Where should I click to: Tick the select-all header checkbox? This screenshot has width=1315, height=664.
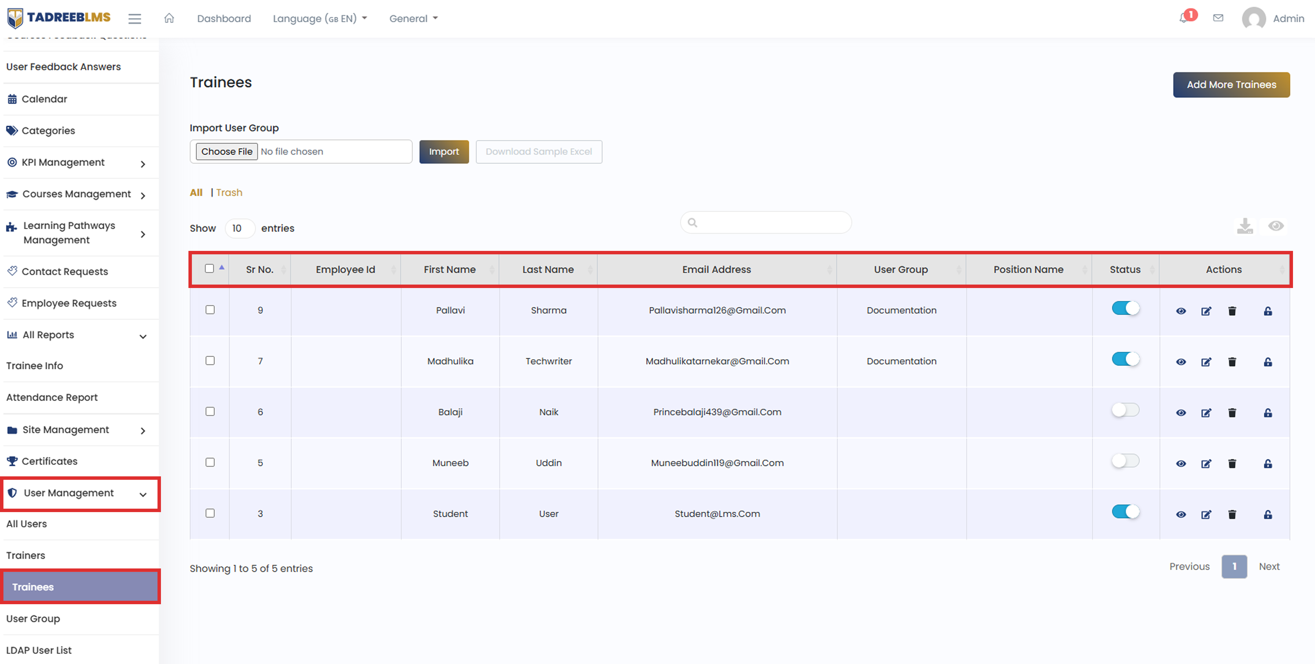(209, 268)
